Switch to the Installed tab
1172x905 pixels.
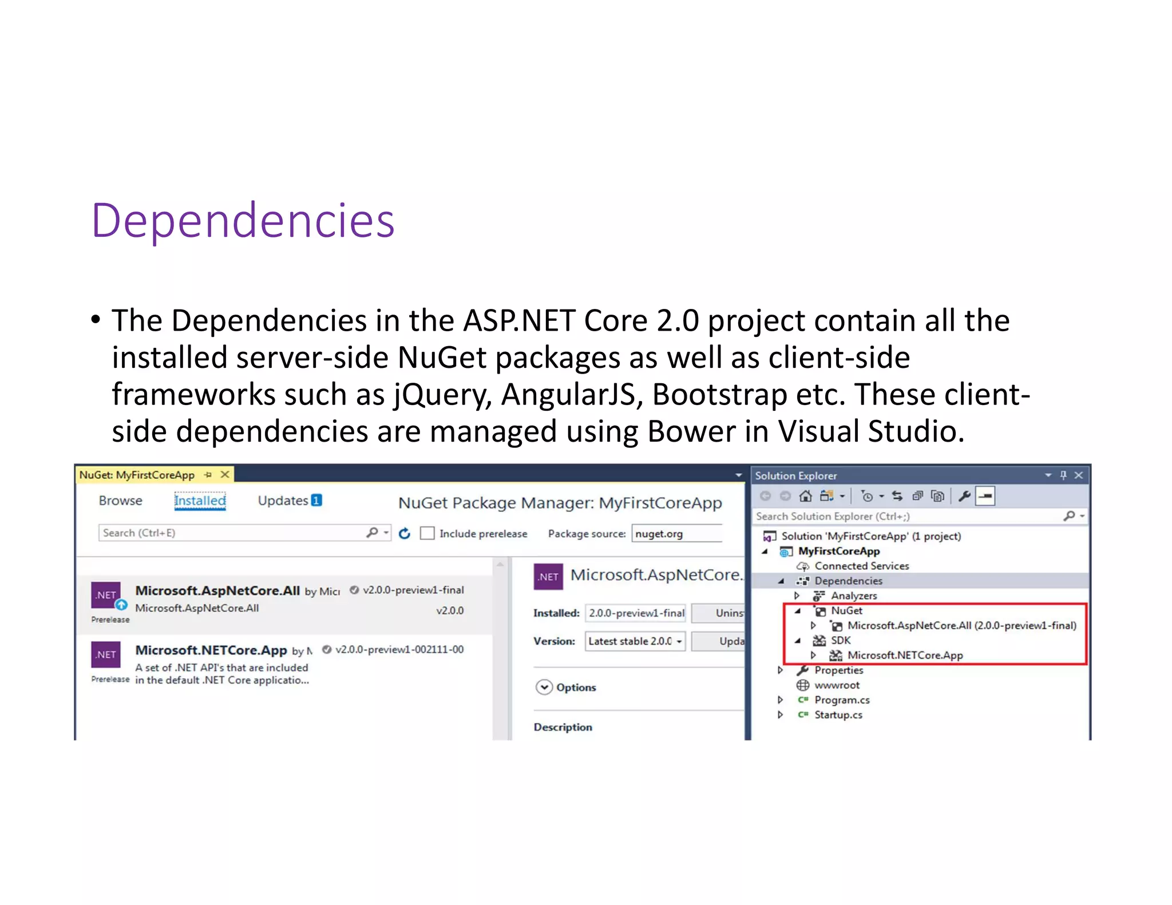[x=200, y=501]
